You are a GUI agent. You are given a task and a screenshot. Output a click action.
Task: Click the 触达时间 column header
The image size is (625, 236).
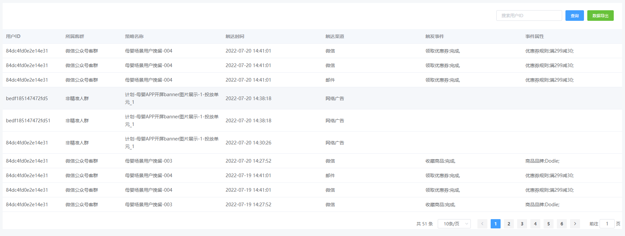point(235,36)
